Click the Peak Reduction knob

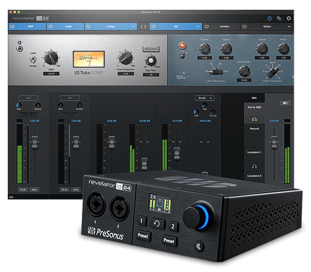click(x=125, y=57)
